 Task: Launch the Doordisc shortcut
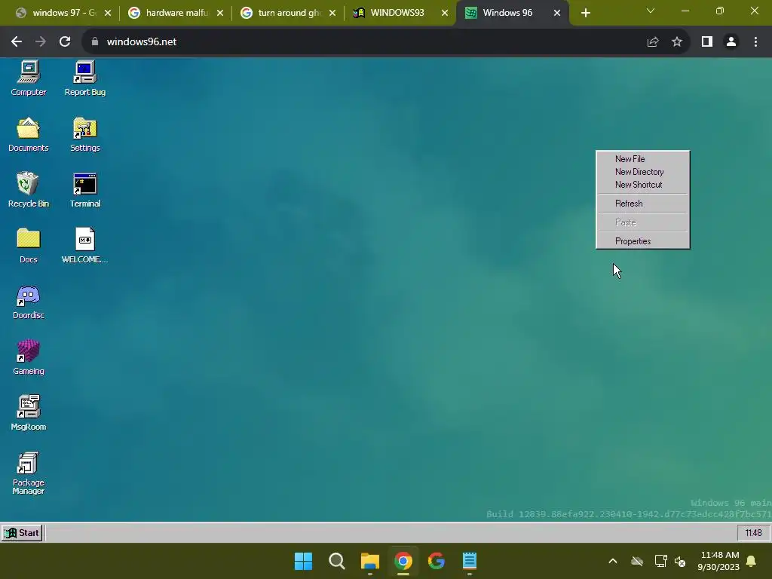point(28,302)
